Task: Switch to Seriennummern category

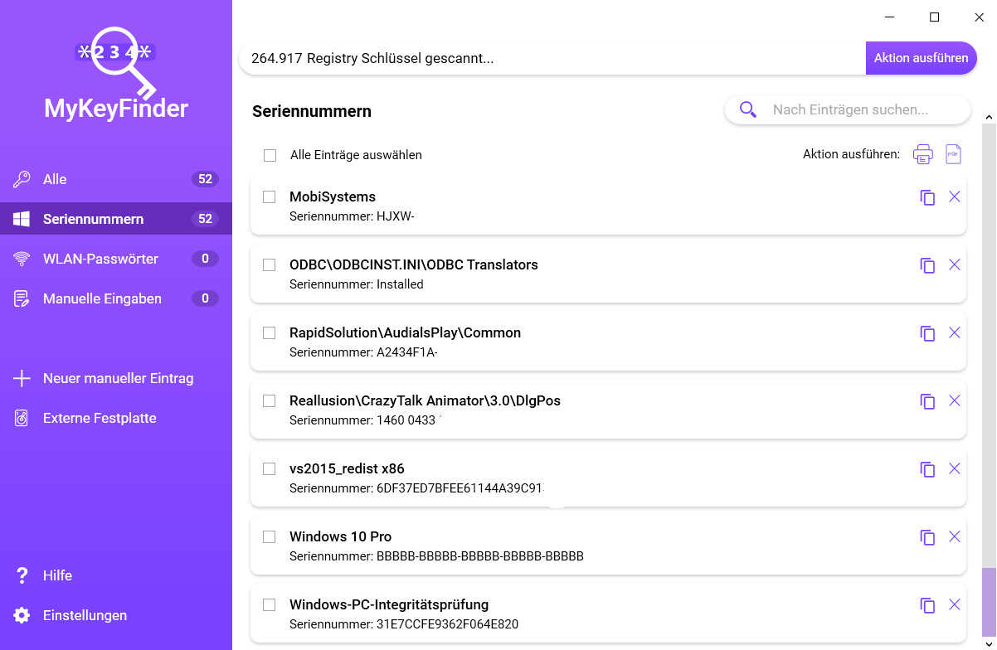Action: [116, 219]
